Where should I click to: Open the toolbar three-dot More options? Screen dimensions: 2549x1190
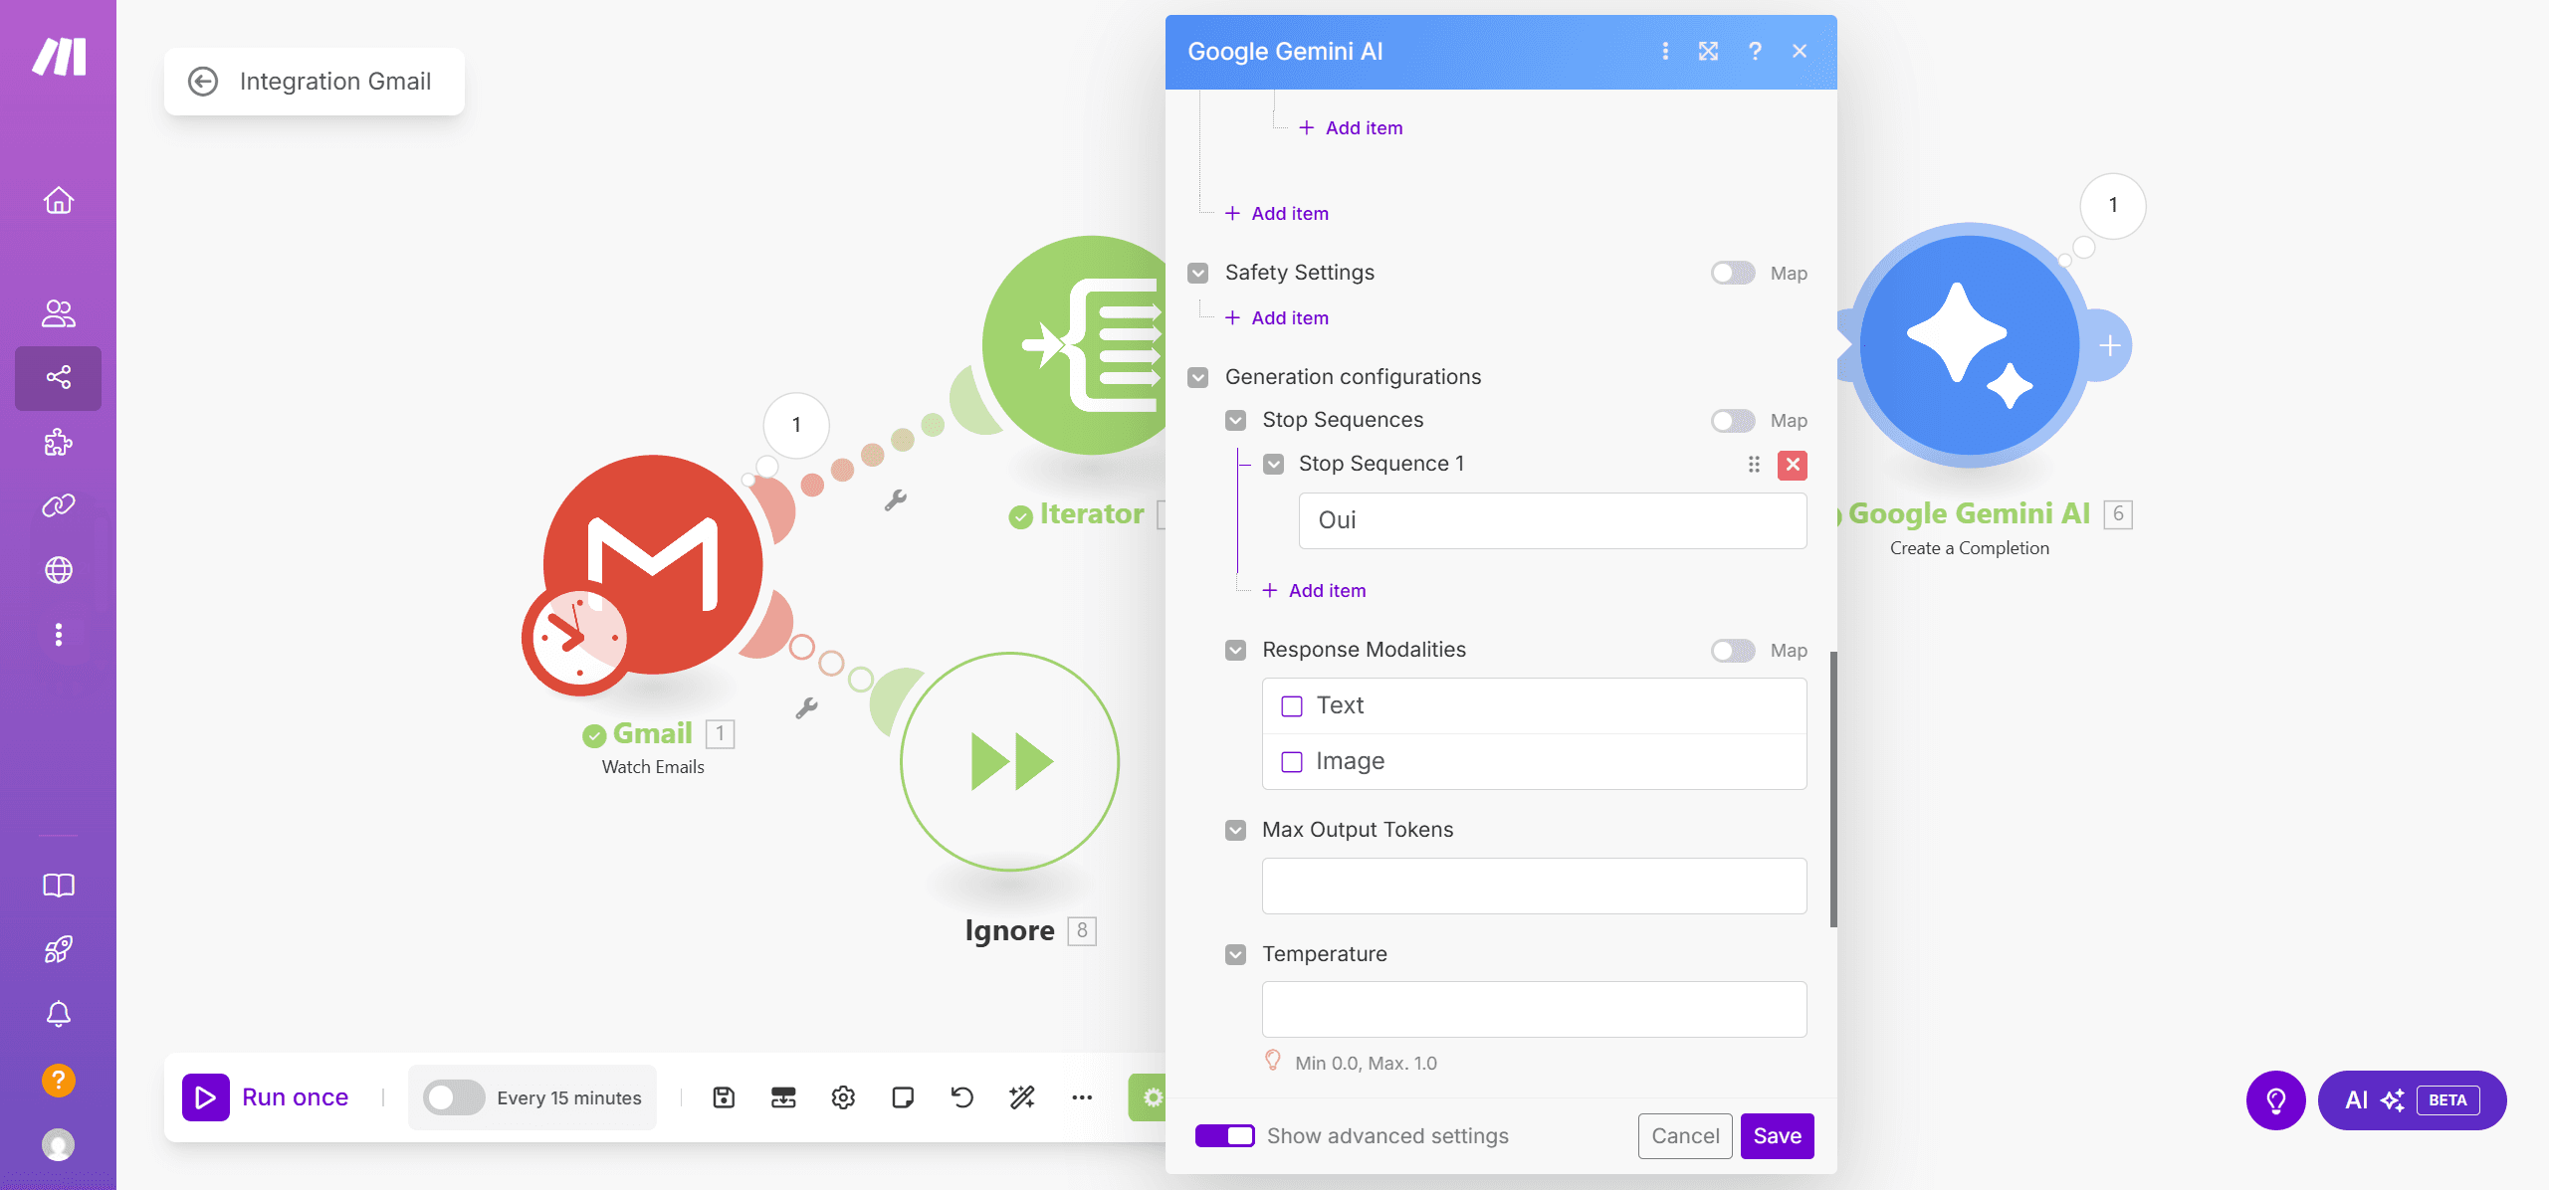tap(1082, 1097)
